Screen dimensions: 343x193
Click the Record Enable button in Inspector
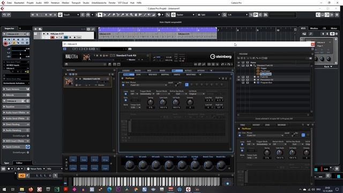tap(5, 43)
